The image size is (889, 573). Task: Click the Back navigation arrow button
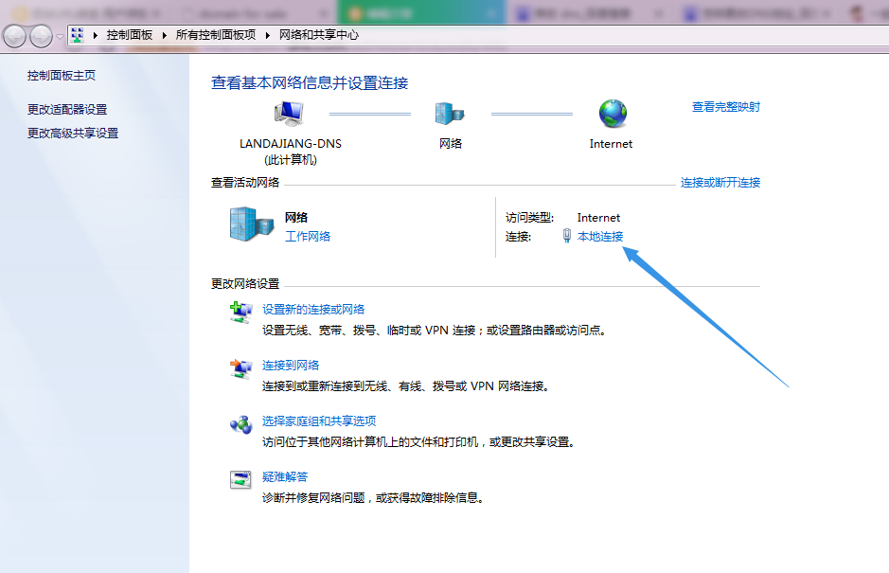14,36
